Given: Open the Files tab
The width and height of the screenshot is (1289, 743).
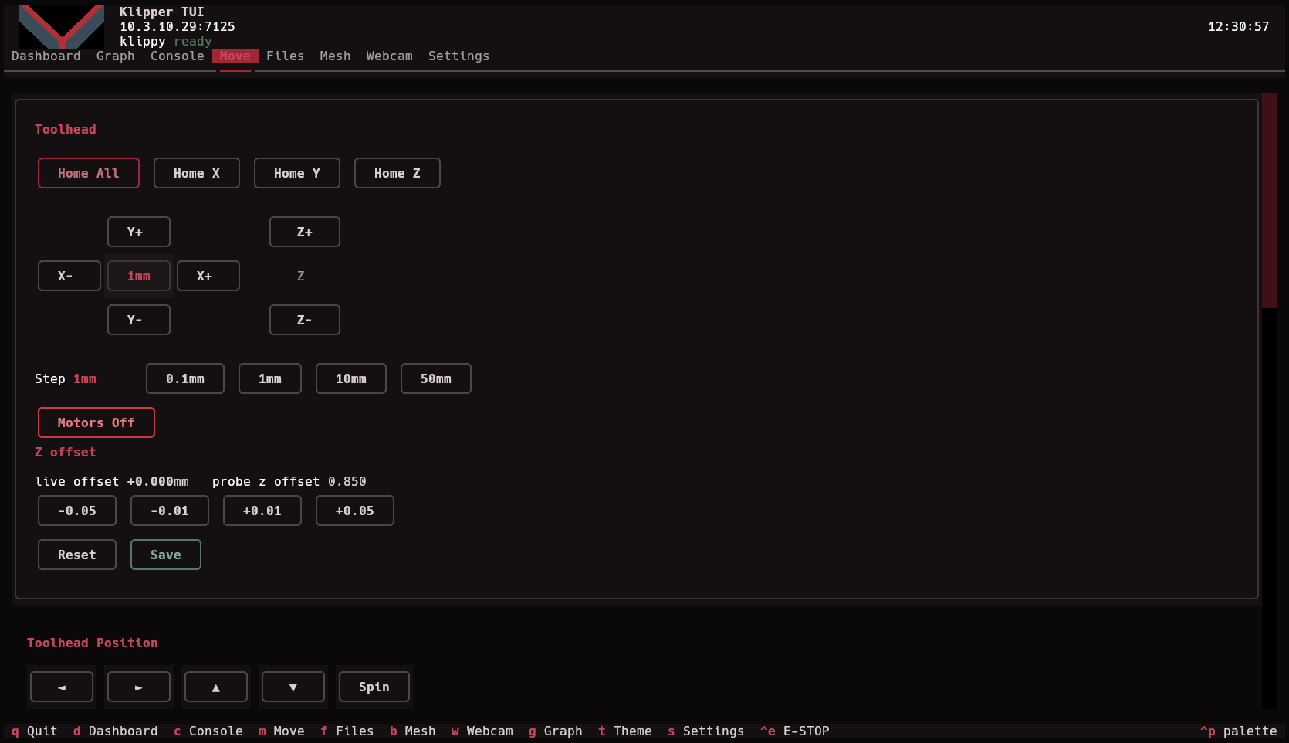Looking at the screenshot, I should (x=286, y=56).
